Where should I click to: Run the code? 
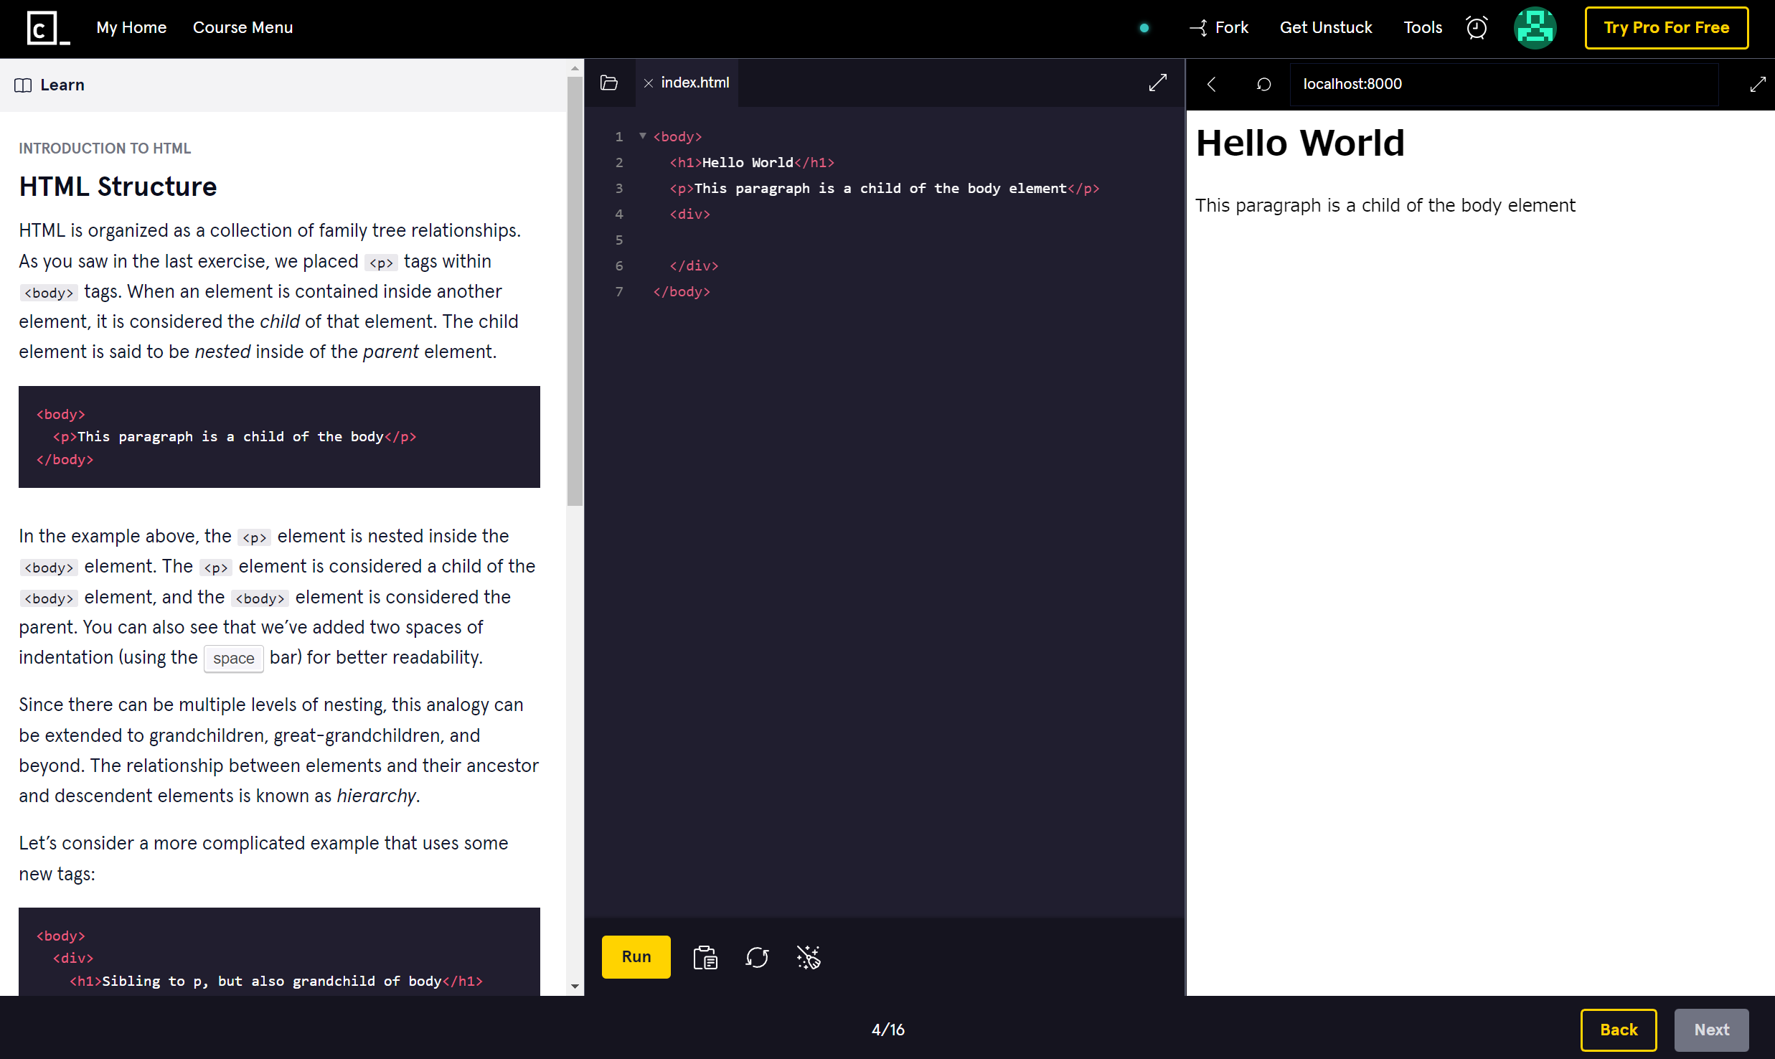(x=636, y=956)
